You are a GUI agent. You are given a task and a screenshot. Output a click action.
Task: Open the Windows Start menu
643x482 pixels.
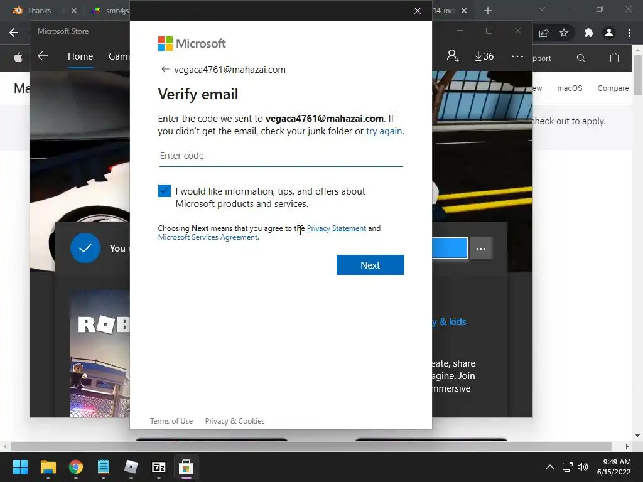20,467
